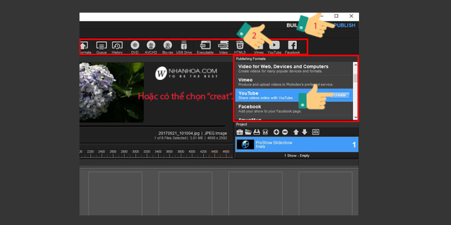Choose the AVCHD disc output icon
Viewport: 451px width, 225px height.
(151, 45)
